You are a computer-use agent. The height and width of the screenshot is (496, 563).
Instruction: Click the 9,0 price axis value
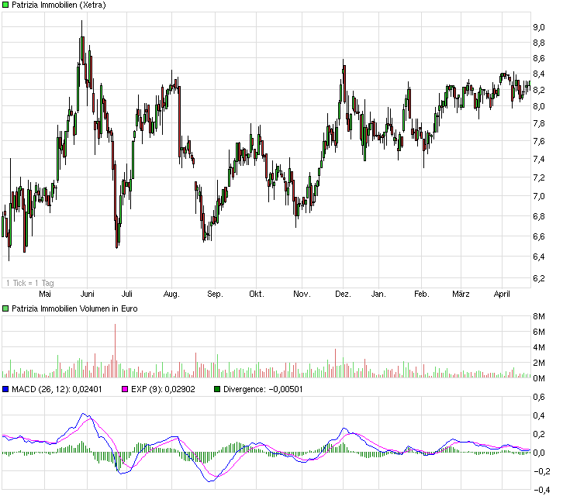click(539, 27)
